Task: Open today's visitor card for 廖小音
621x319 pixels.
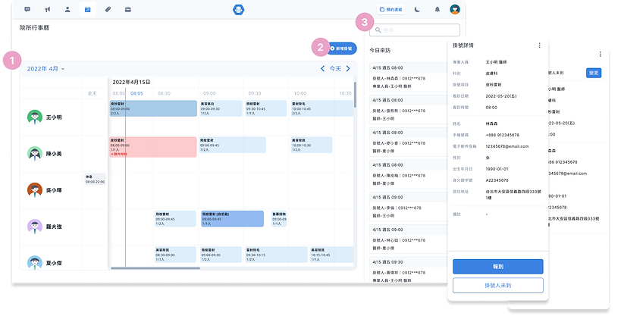Action: click(x=409, y=142)
